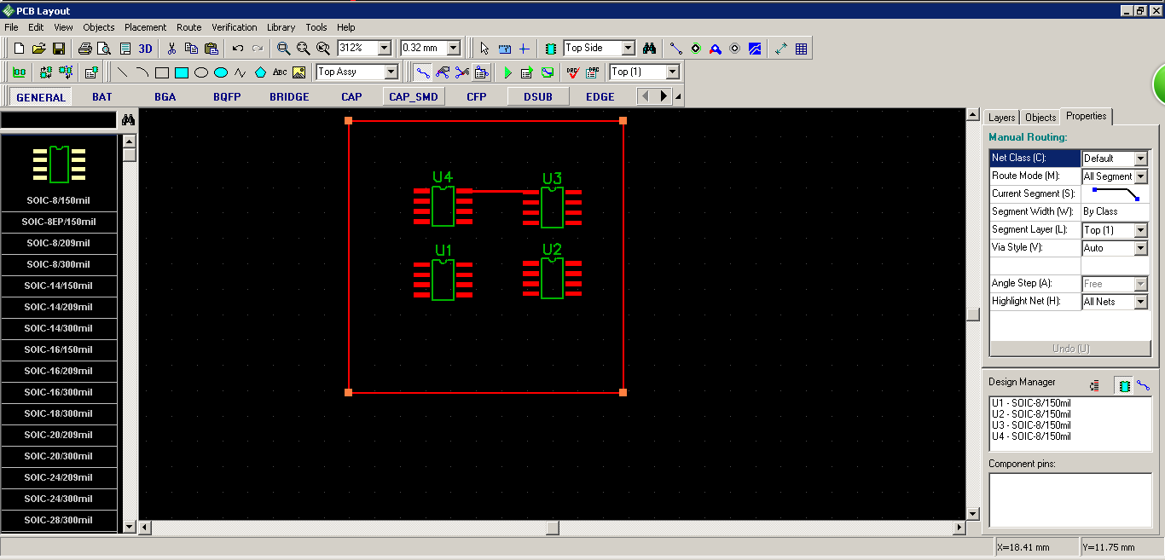
Task: Select the SOIC-24/300mil pattern
Action: click(x=58, y=499)
